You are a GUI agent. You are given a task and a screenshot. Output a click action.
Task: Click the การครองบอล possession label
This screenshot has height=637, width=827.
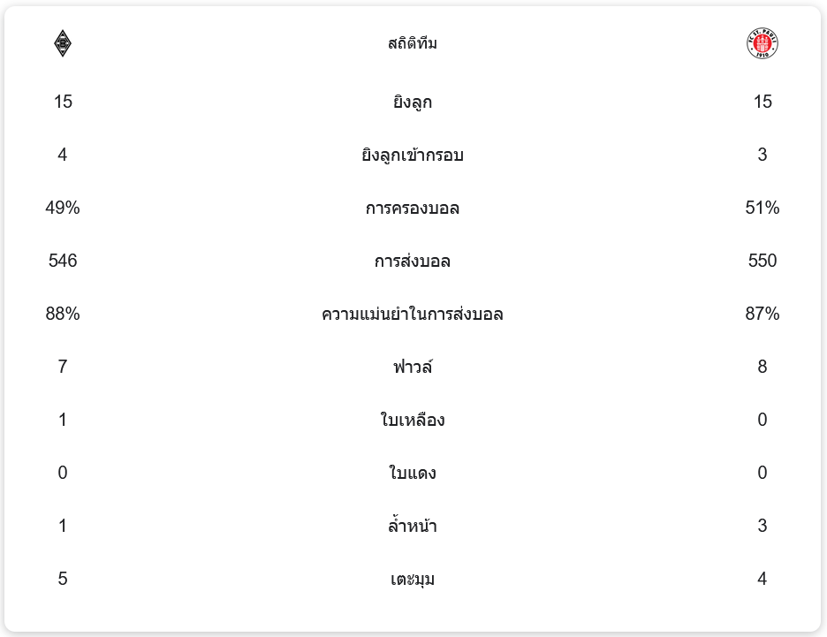coord(413,208)
